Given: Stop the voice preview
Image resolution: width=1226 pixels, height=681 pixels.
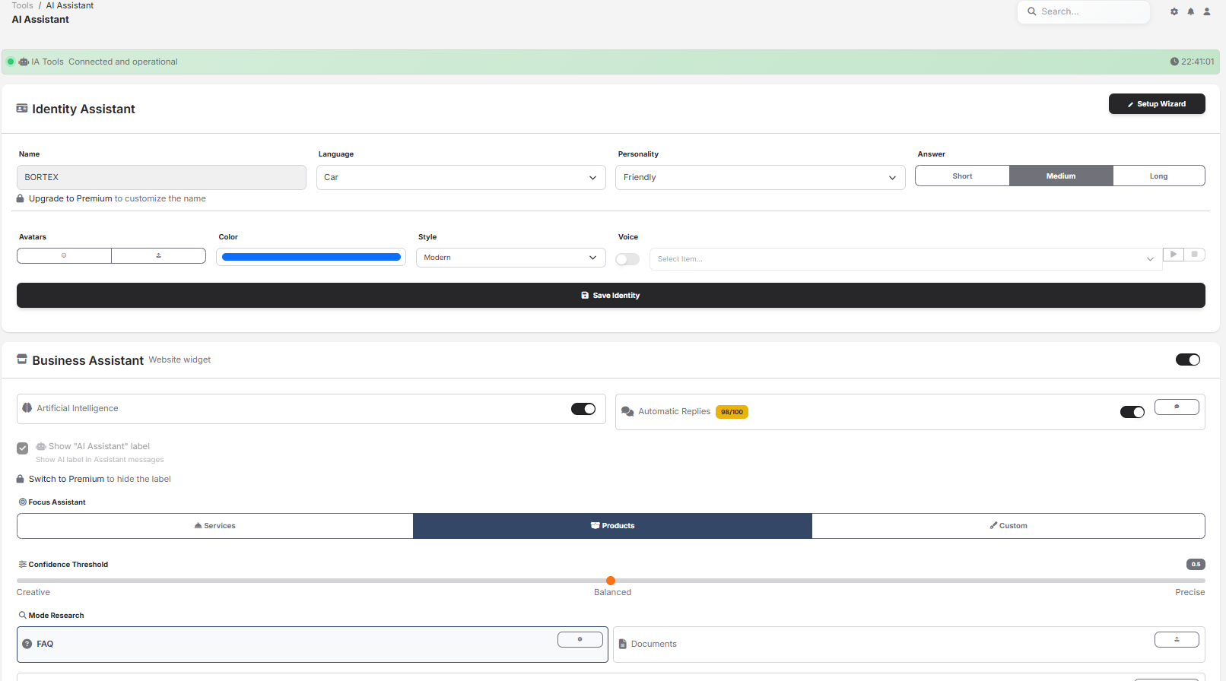Looking at the screenshot, I should point(1194,255).
